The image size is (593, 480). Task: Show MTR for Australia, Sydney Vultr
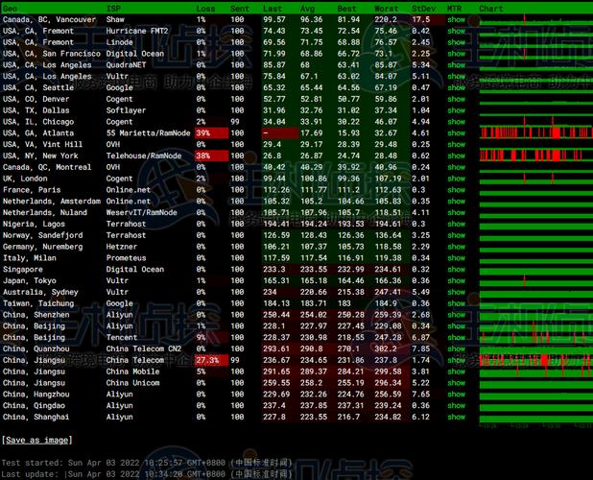456,292
